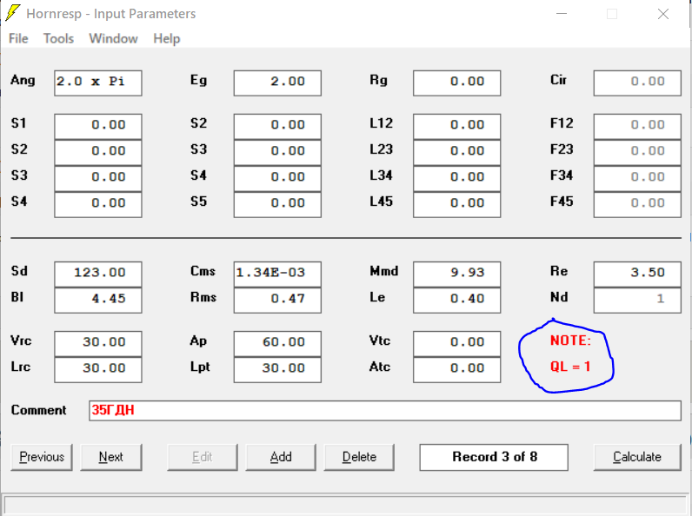The height and width of the screenshot is (516, 692).
Task: Close the Hornresp window
Action: point(662,14)
